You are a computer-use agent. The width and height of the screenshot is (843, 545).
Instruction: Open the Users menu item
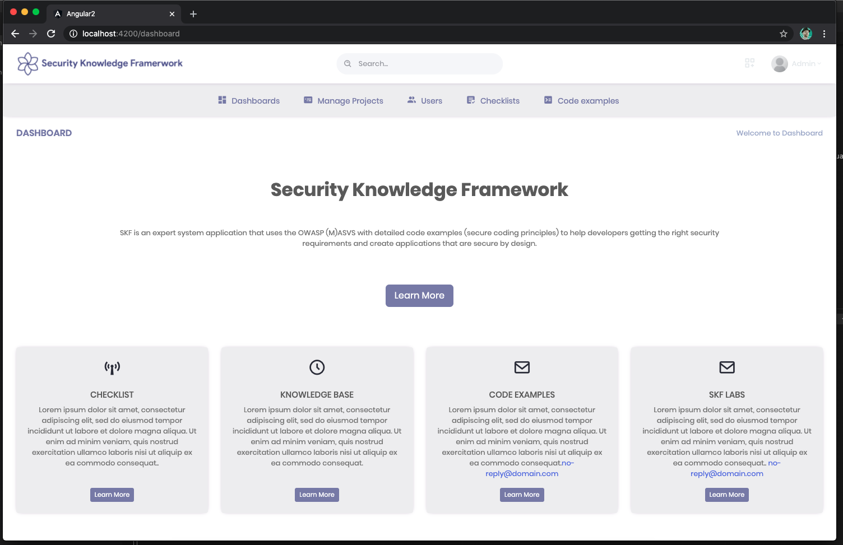point(425,101)
